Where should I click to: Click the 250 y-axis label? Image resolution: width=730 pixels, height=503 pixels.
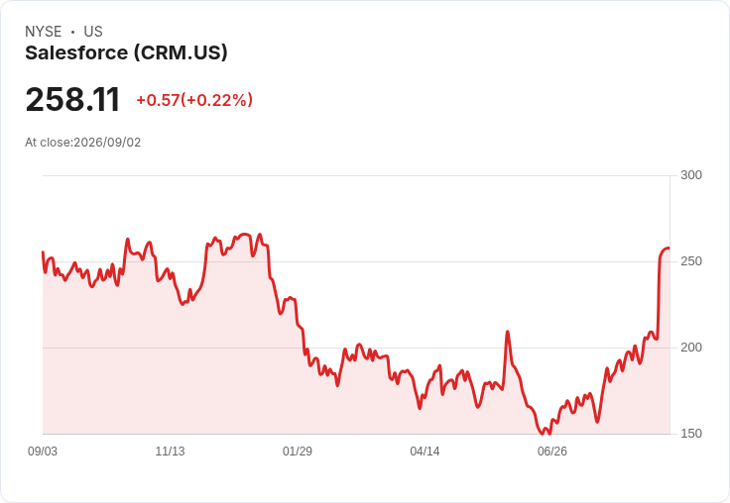point(691,261)
